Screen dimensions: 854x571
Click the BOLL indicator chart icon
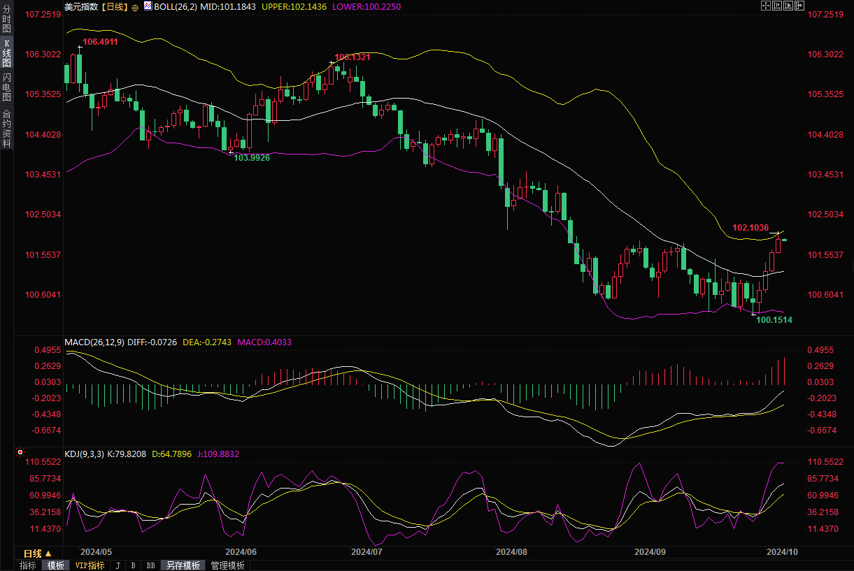coord(147,6)
